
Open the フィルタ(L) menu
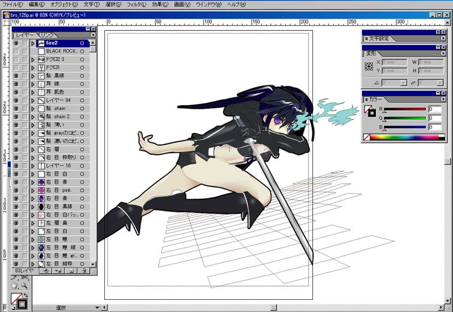pyautogui.click(x=136, y=4)
